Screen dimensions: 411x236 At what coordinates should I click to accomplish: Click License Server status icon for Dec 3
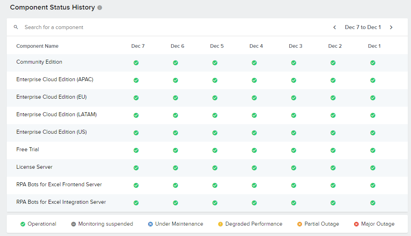pyautogui.click(x=294, y=168)
